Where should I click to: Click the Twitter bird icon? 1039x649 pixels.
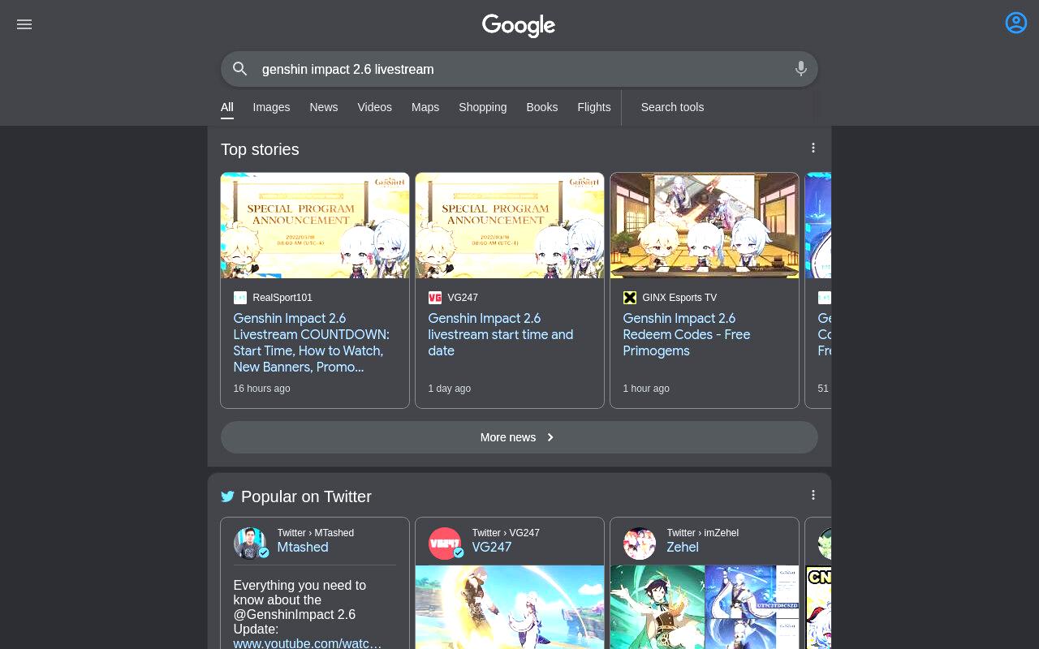tap(228, 496)
